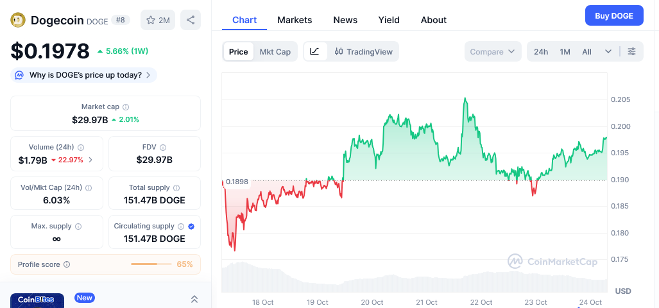
Task: Switch to TradingView chart mode
Action: [364, 51]
